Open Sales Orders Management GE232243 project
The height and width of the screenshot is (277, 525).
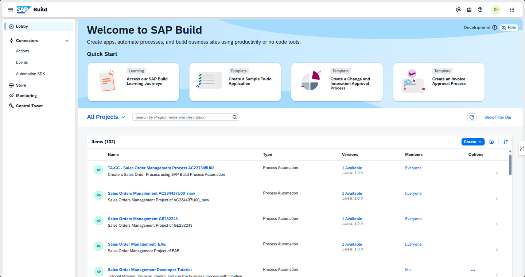(x=143, y=219)
